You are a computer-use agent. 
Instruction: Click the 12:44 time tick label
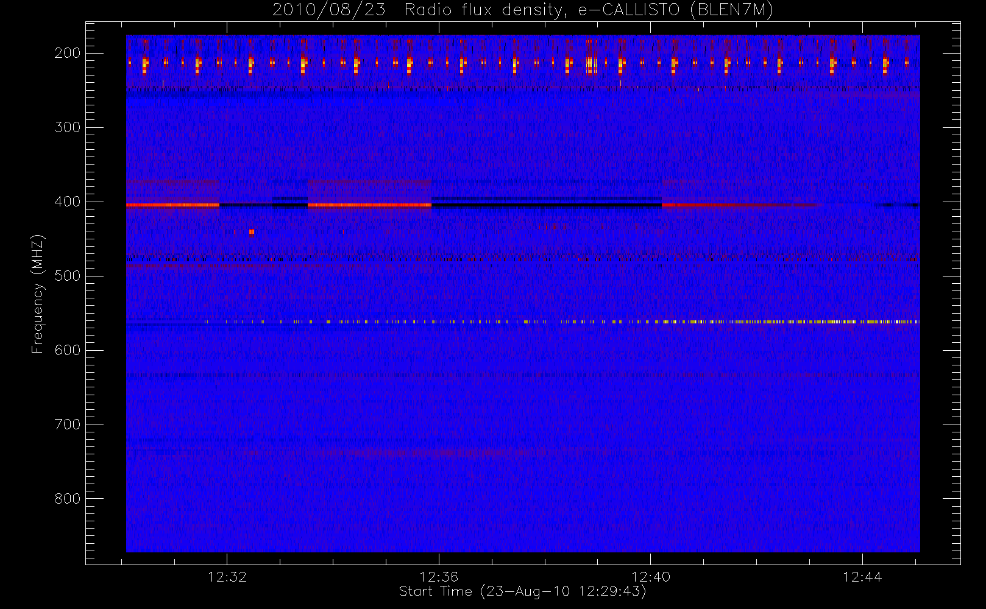[x=862, y=577]
